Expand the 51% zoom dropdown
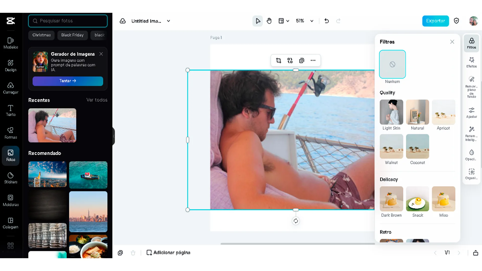 (312, 21)
